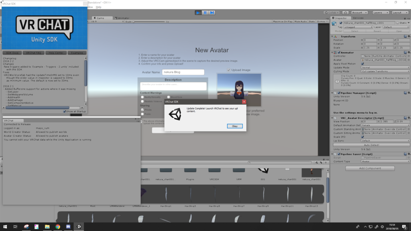Collapse the Transform component
The width and height of the screenshot is (411, 231).
pos(332,36)
